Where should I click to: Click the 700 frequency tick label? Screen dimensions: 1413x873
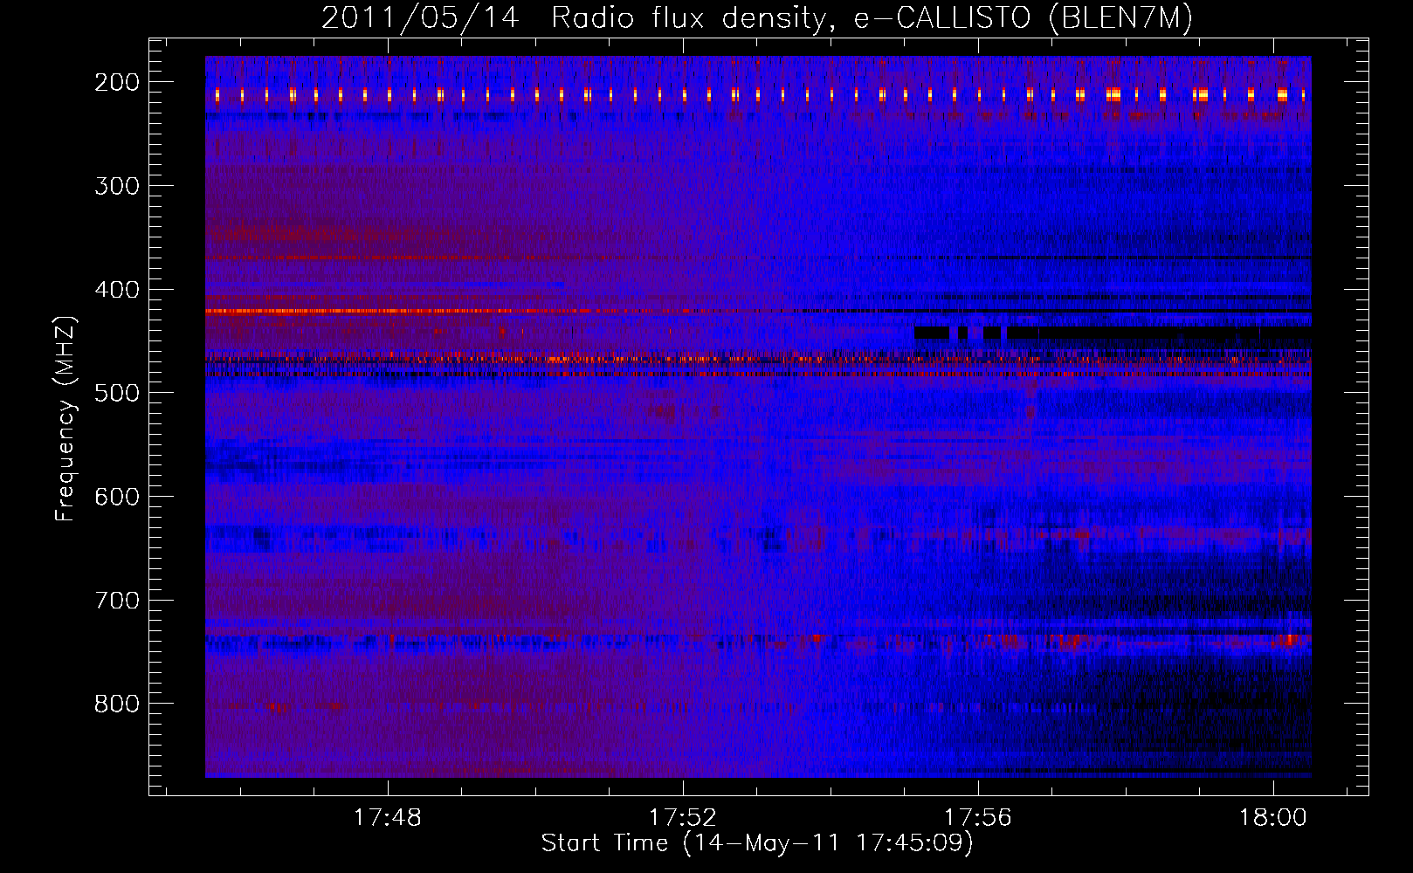117,601
